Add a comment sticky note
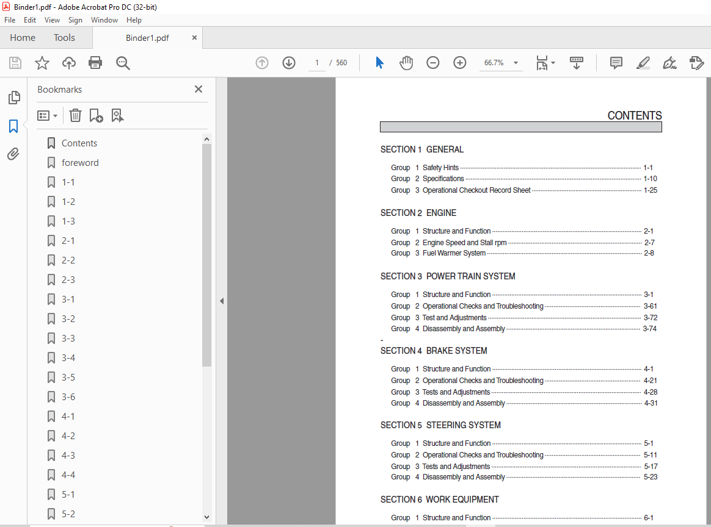 point(616,62)
